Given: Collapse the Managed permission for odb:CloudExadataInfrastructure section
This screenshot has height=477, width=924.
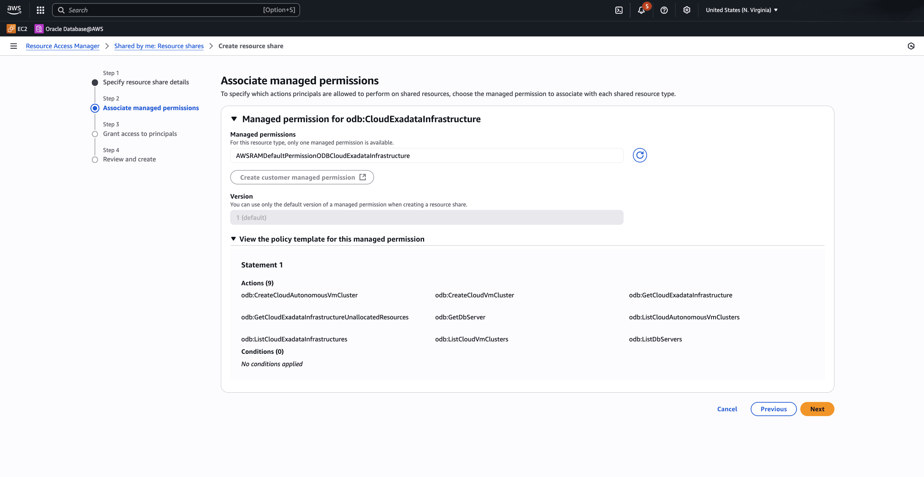Looking at the screenshot, I should click(235, 119).
